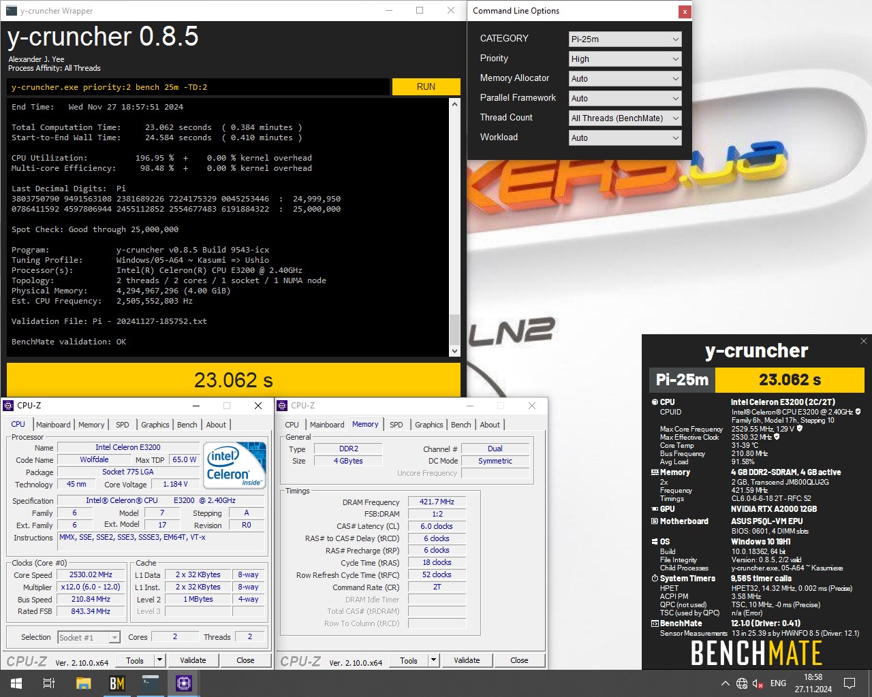Click the BENCHMATE logo in result panel
The image size is (872, 697).
756,653
